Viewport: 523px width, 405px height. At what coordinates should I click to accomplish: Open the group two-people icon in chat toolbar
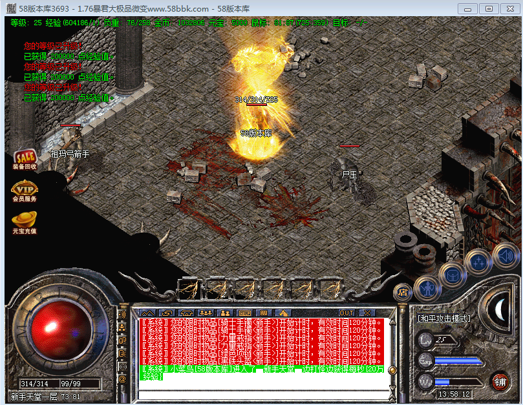point(225,313)
